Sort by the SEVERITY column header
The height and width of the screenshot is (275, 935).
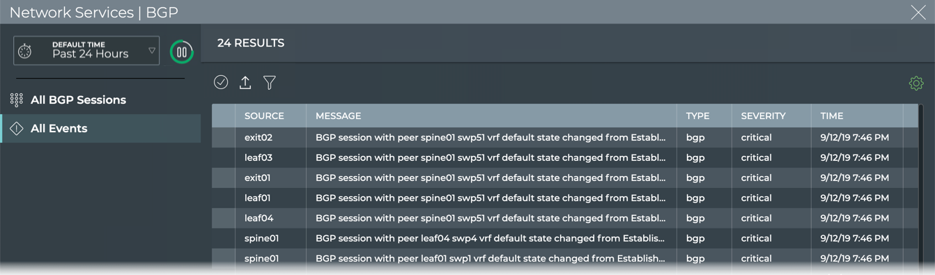point(763,116)
